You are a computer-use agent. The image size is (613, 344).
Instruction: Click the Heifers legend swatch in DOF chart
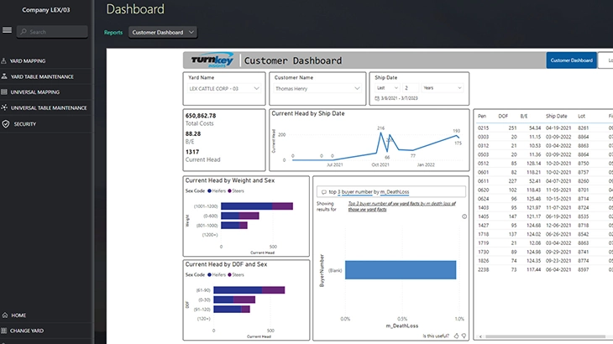[x=210, y=275]
